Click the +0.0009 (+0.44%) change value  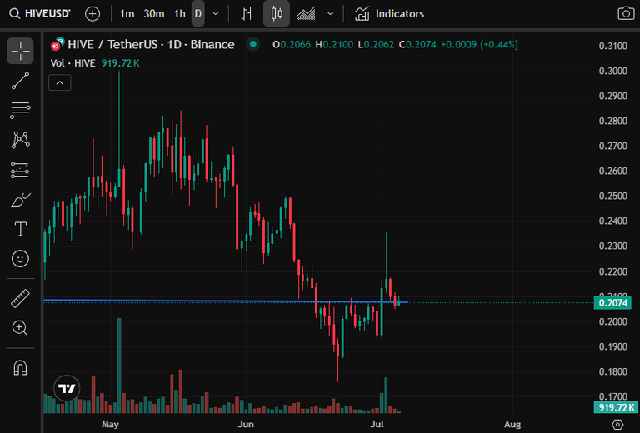(479, 44)
